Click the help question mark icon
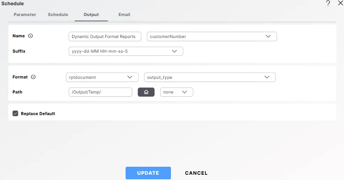This screenshot has height=180, width=344. tap(328, 3)
